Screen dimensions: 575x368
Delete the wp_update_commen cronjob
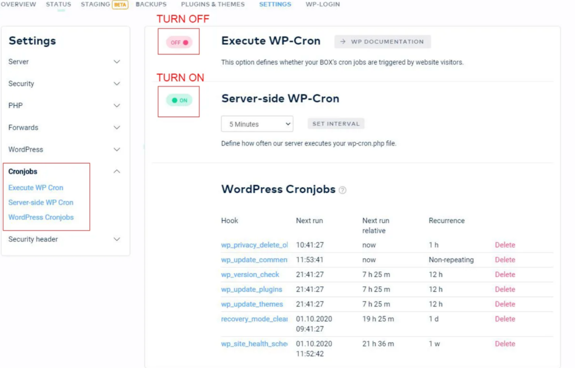coord(505,260)
